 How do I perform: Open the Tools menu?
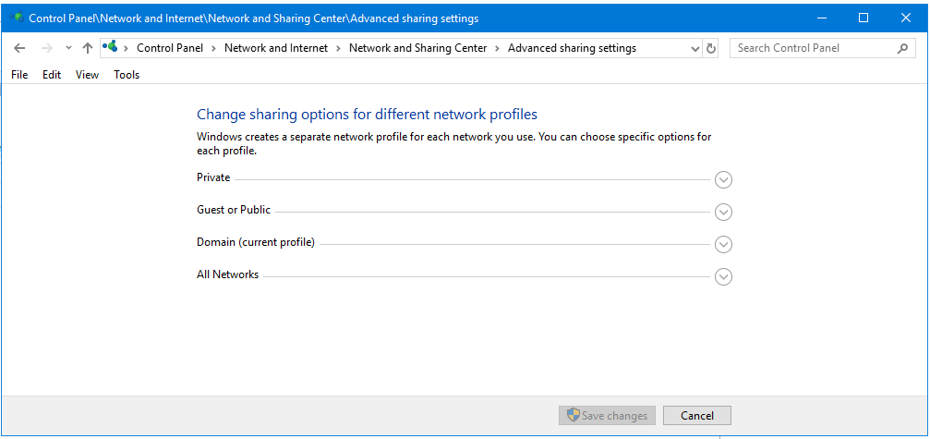click(x=127, y=75)
